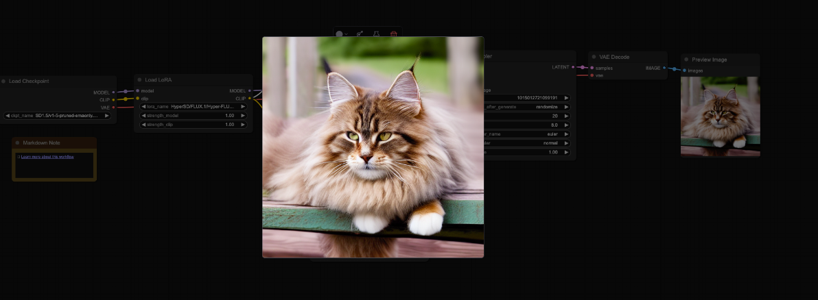The width and height of the screenshot is (818, 300).
Task: Collapse the Load LoRA node via its dot
Action: 139,79
